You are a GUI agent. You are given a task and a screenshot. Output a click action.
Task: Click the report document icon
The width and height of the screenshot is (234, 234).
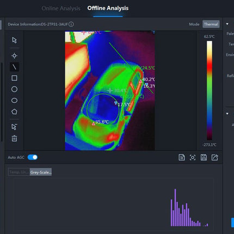[182, 157]
